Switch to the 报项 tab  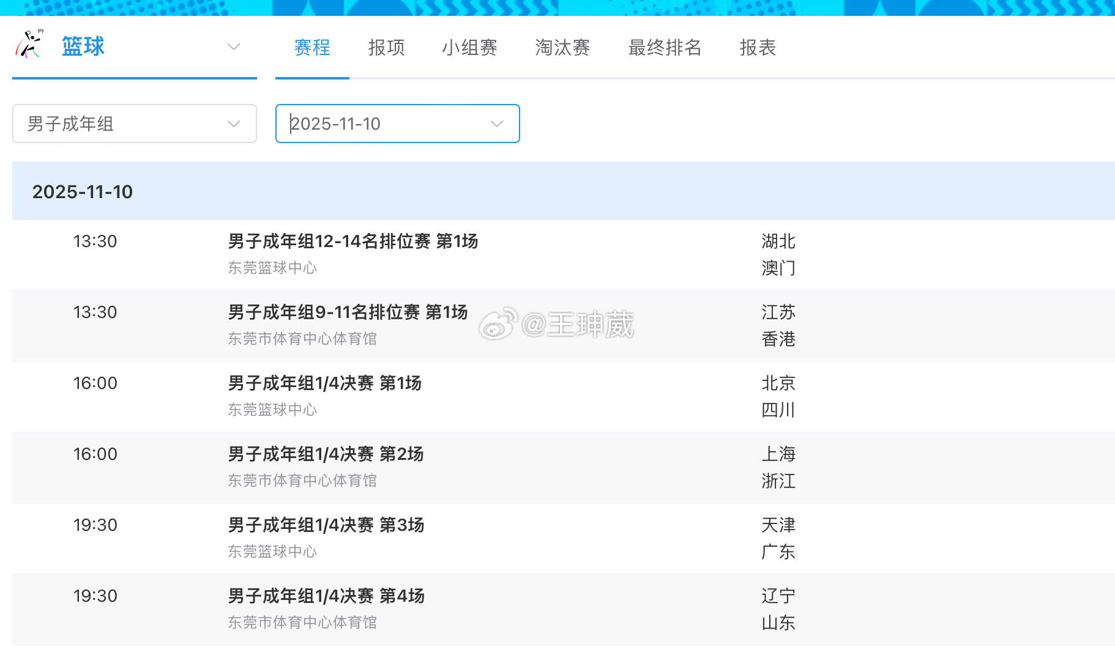(x=386, y=48)
